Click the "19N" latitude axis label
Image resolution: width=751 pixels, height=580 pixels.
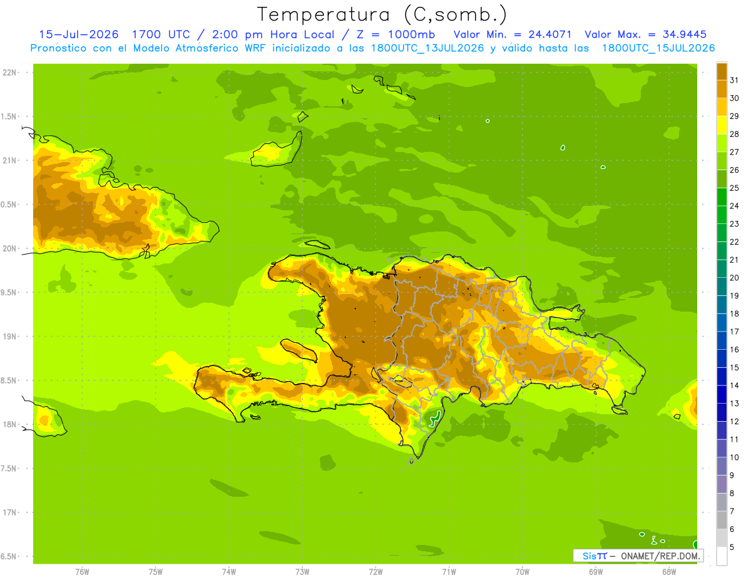(11, 336)
